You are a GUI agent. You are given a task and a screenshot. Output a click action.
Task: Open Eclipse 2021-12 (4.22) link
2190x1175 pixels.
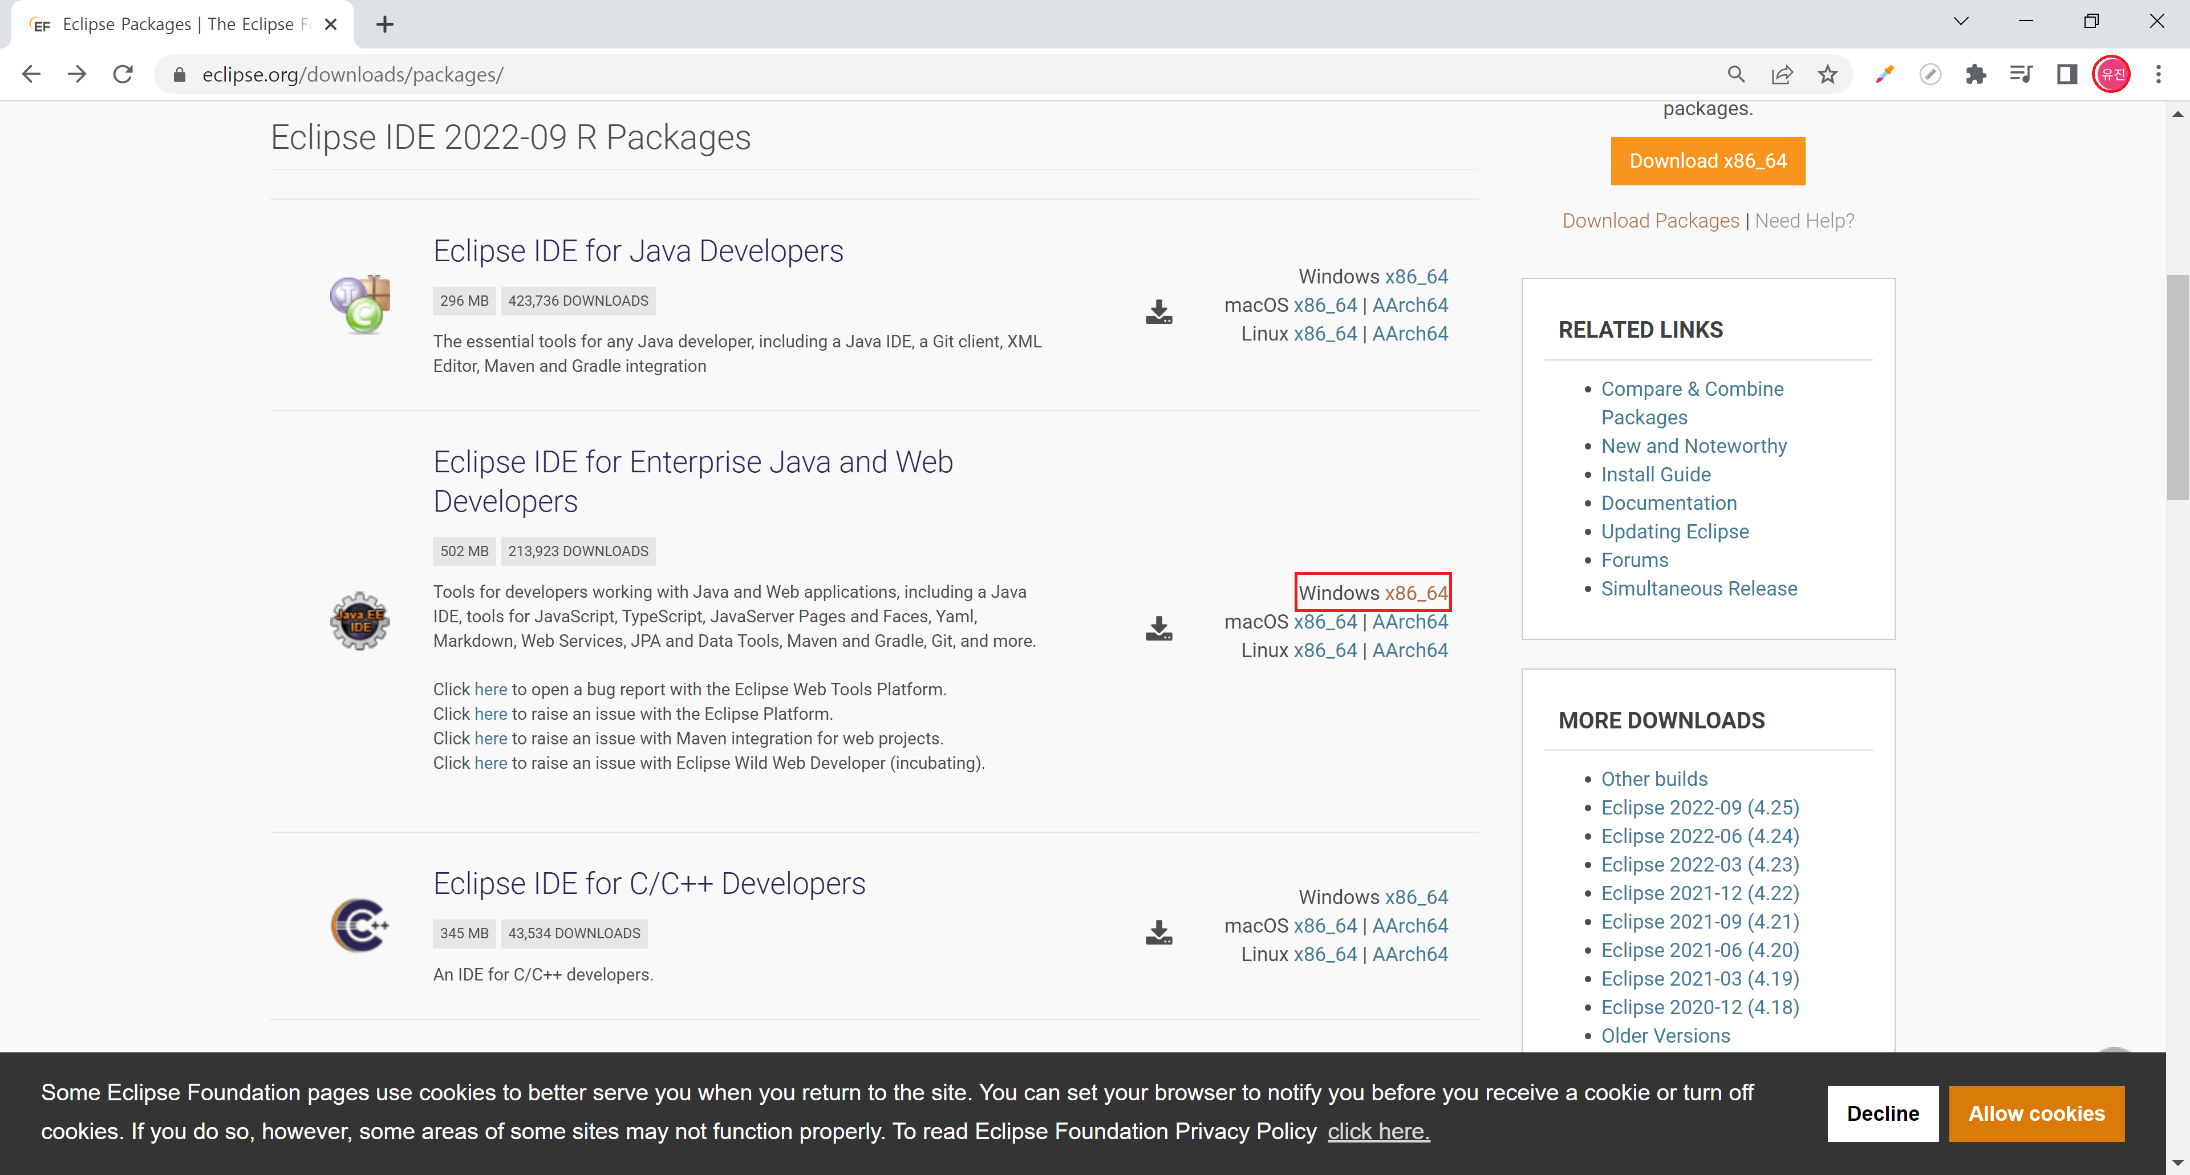click(x=1700, y=893)
